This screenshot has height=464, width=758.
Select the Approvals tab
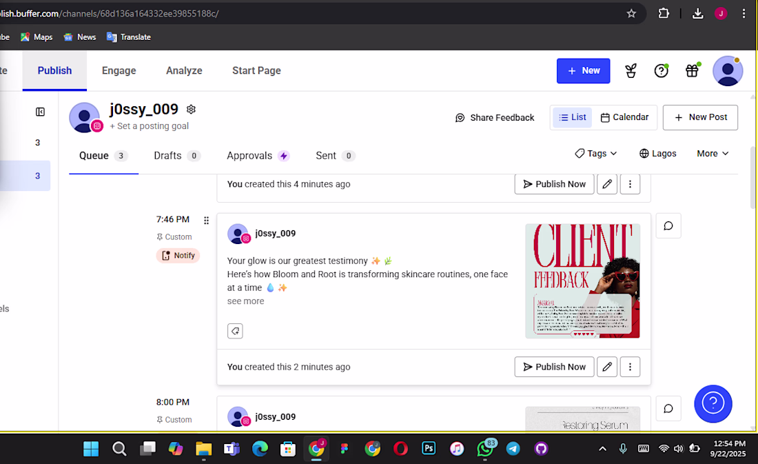point(258,156)
